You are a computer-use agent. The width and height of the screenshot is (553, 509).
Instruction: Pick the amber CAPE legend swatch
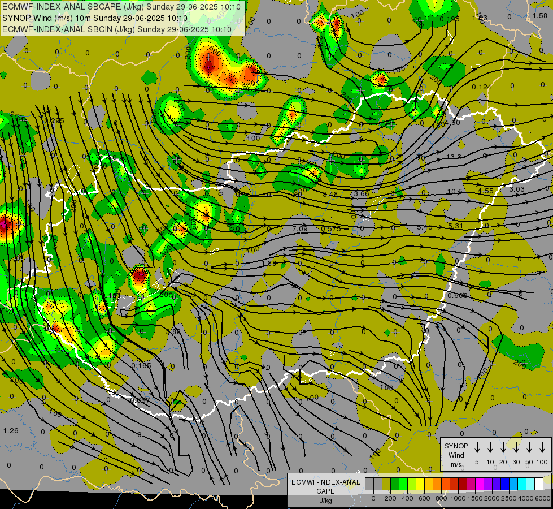(429, 484)
